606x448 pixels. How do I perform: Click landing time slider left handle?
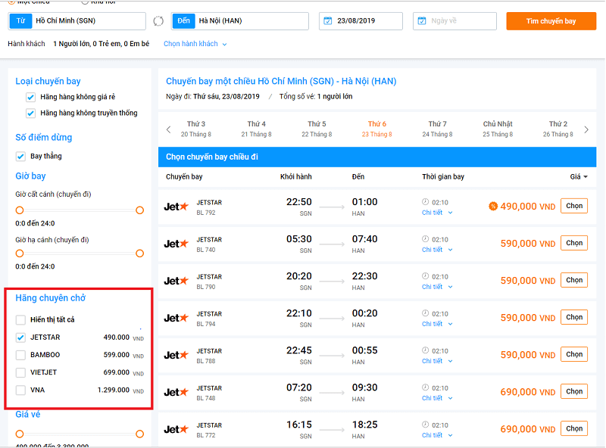click(20, 254)
